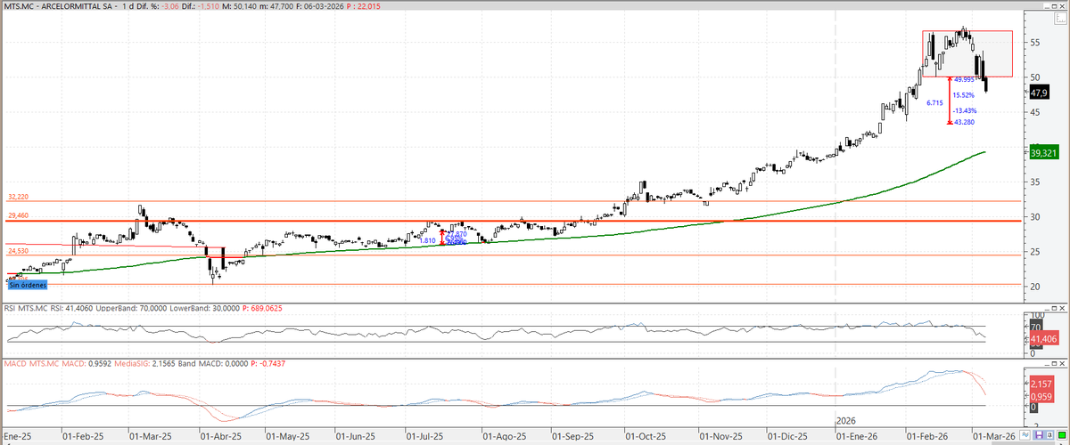Select the 24,530 horizontal level label
The height and width of the screenshot is (445, 1070).
19,251
